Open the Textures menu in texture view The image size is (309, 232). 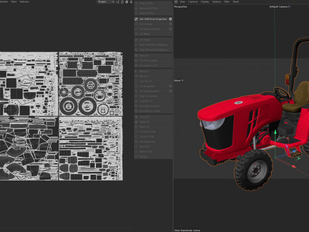pos(24,2)
